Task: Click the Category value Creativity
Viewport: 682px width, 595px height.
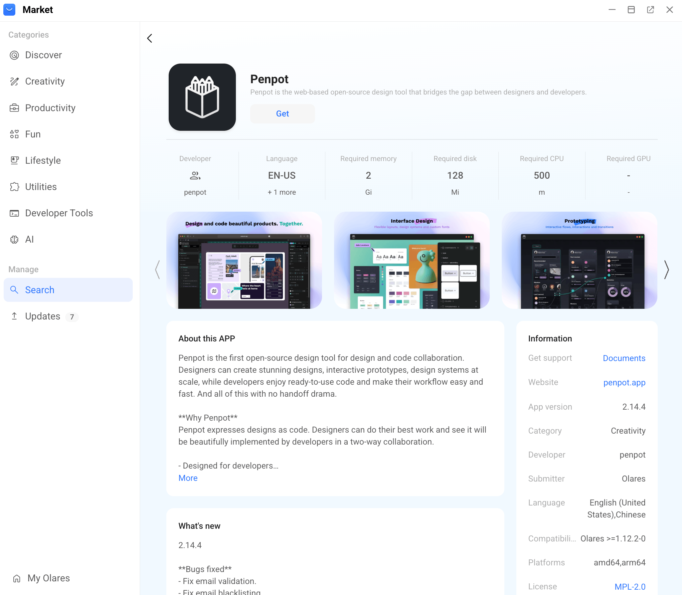Action: (x=628, y=431)
